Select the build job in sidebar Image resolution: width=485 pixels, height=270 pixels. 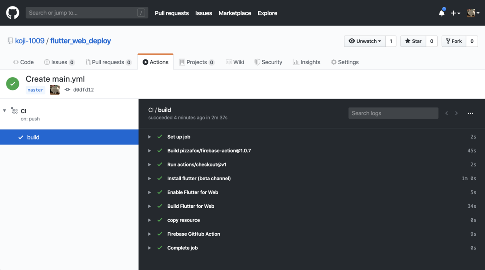point(69,137)
